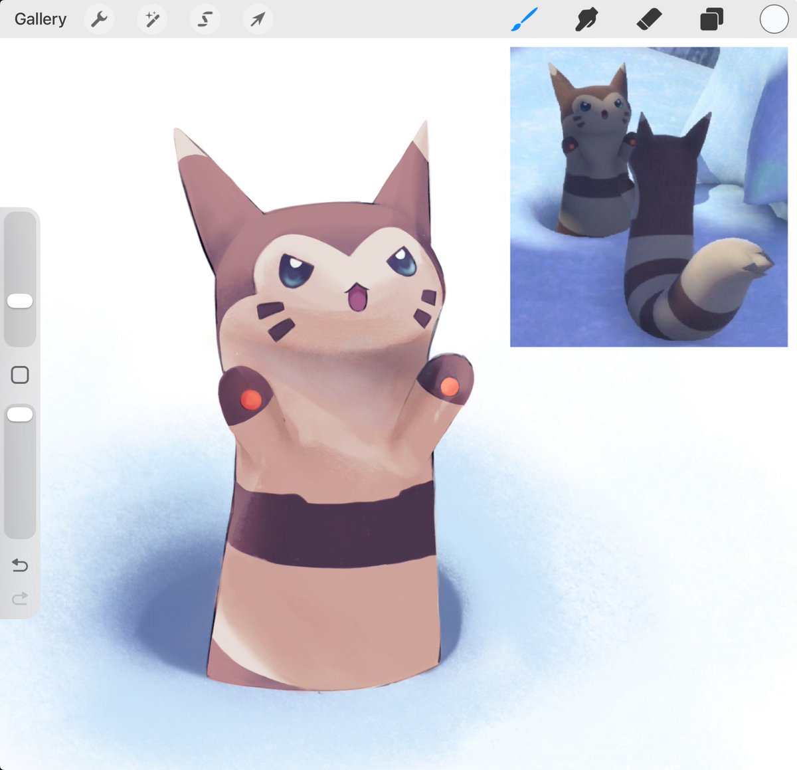Redo the last undone stroke
The height and width of the screenshot is (770, 797).
click(20, 599)
